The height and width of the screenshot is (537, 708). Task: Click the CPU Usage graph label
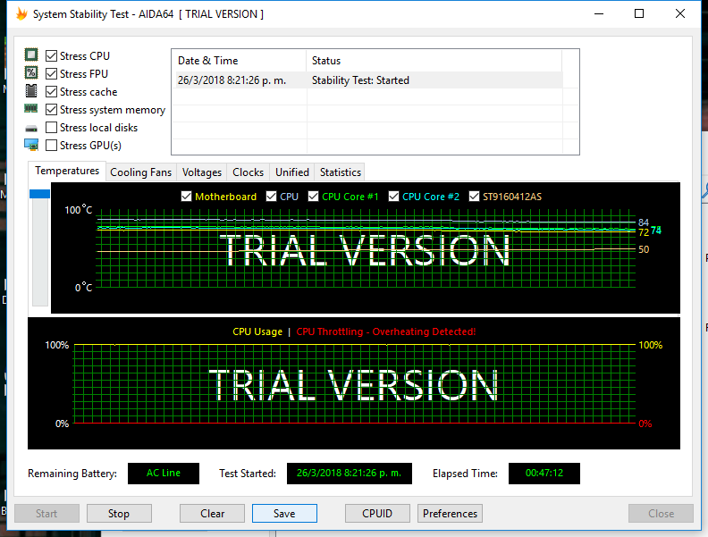tap(257, 331)
